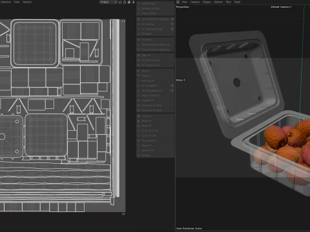Expand the Default Camera selector
310x232 pixels.
point(281,7)
